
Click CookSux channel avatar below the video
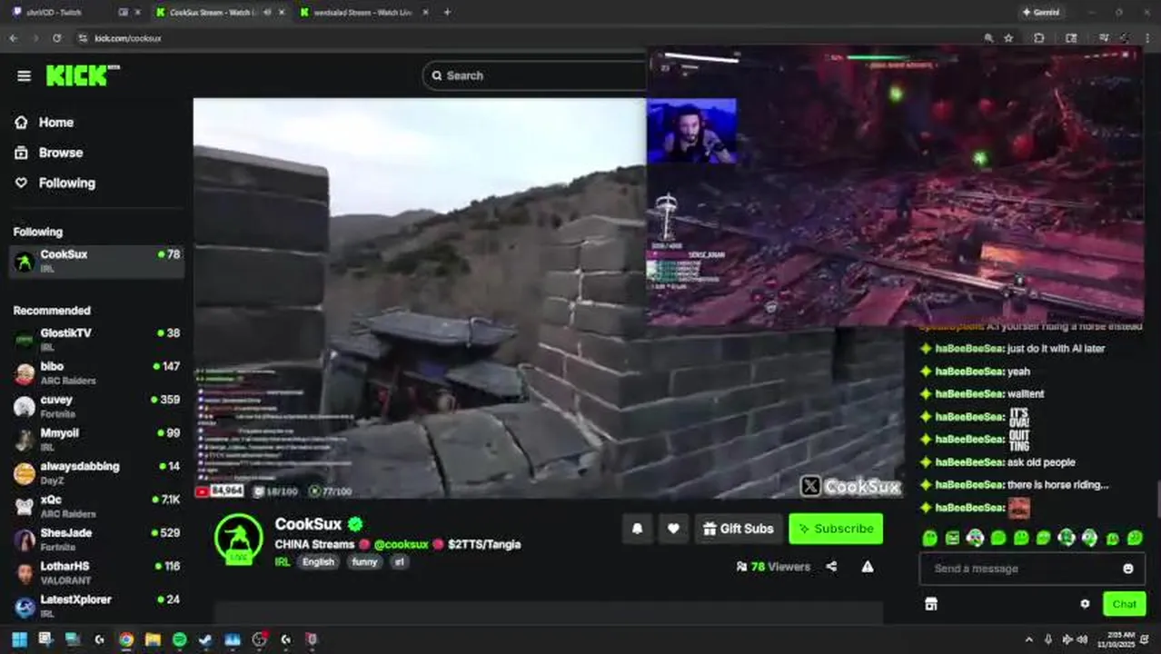coord(239,539)
